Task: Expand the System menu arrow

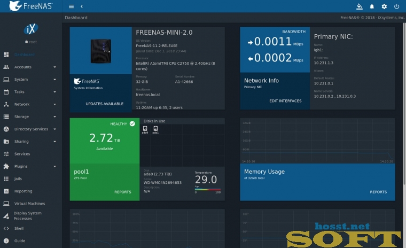Action: 54,80
